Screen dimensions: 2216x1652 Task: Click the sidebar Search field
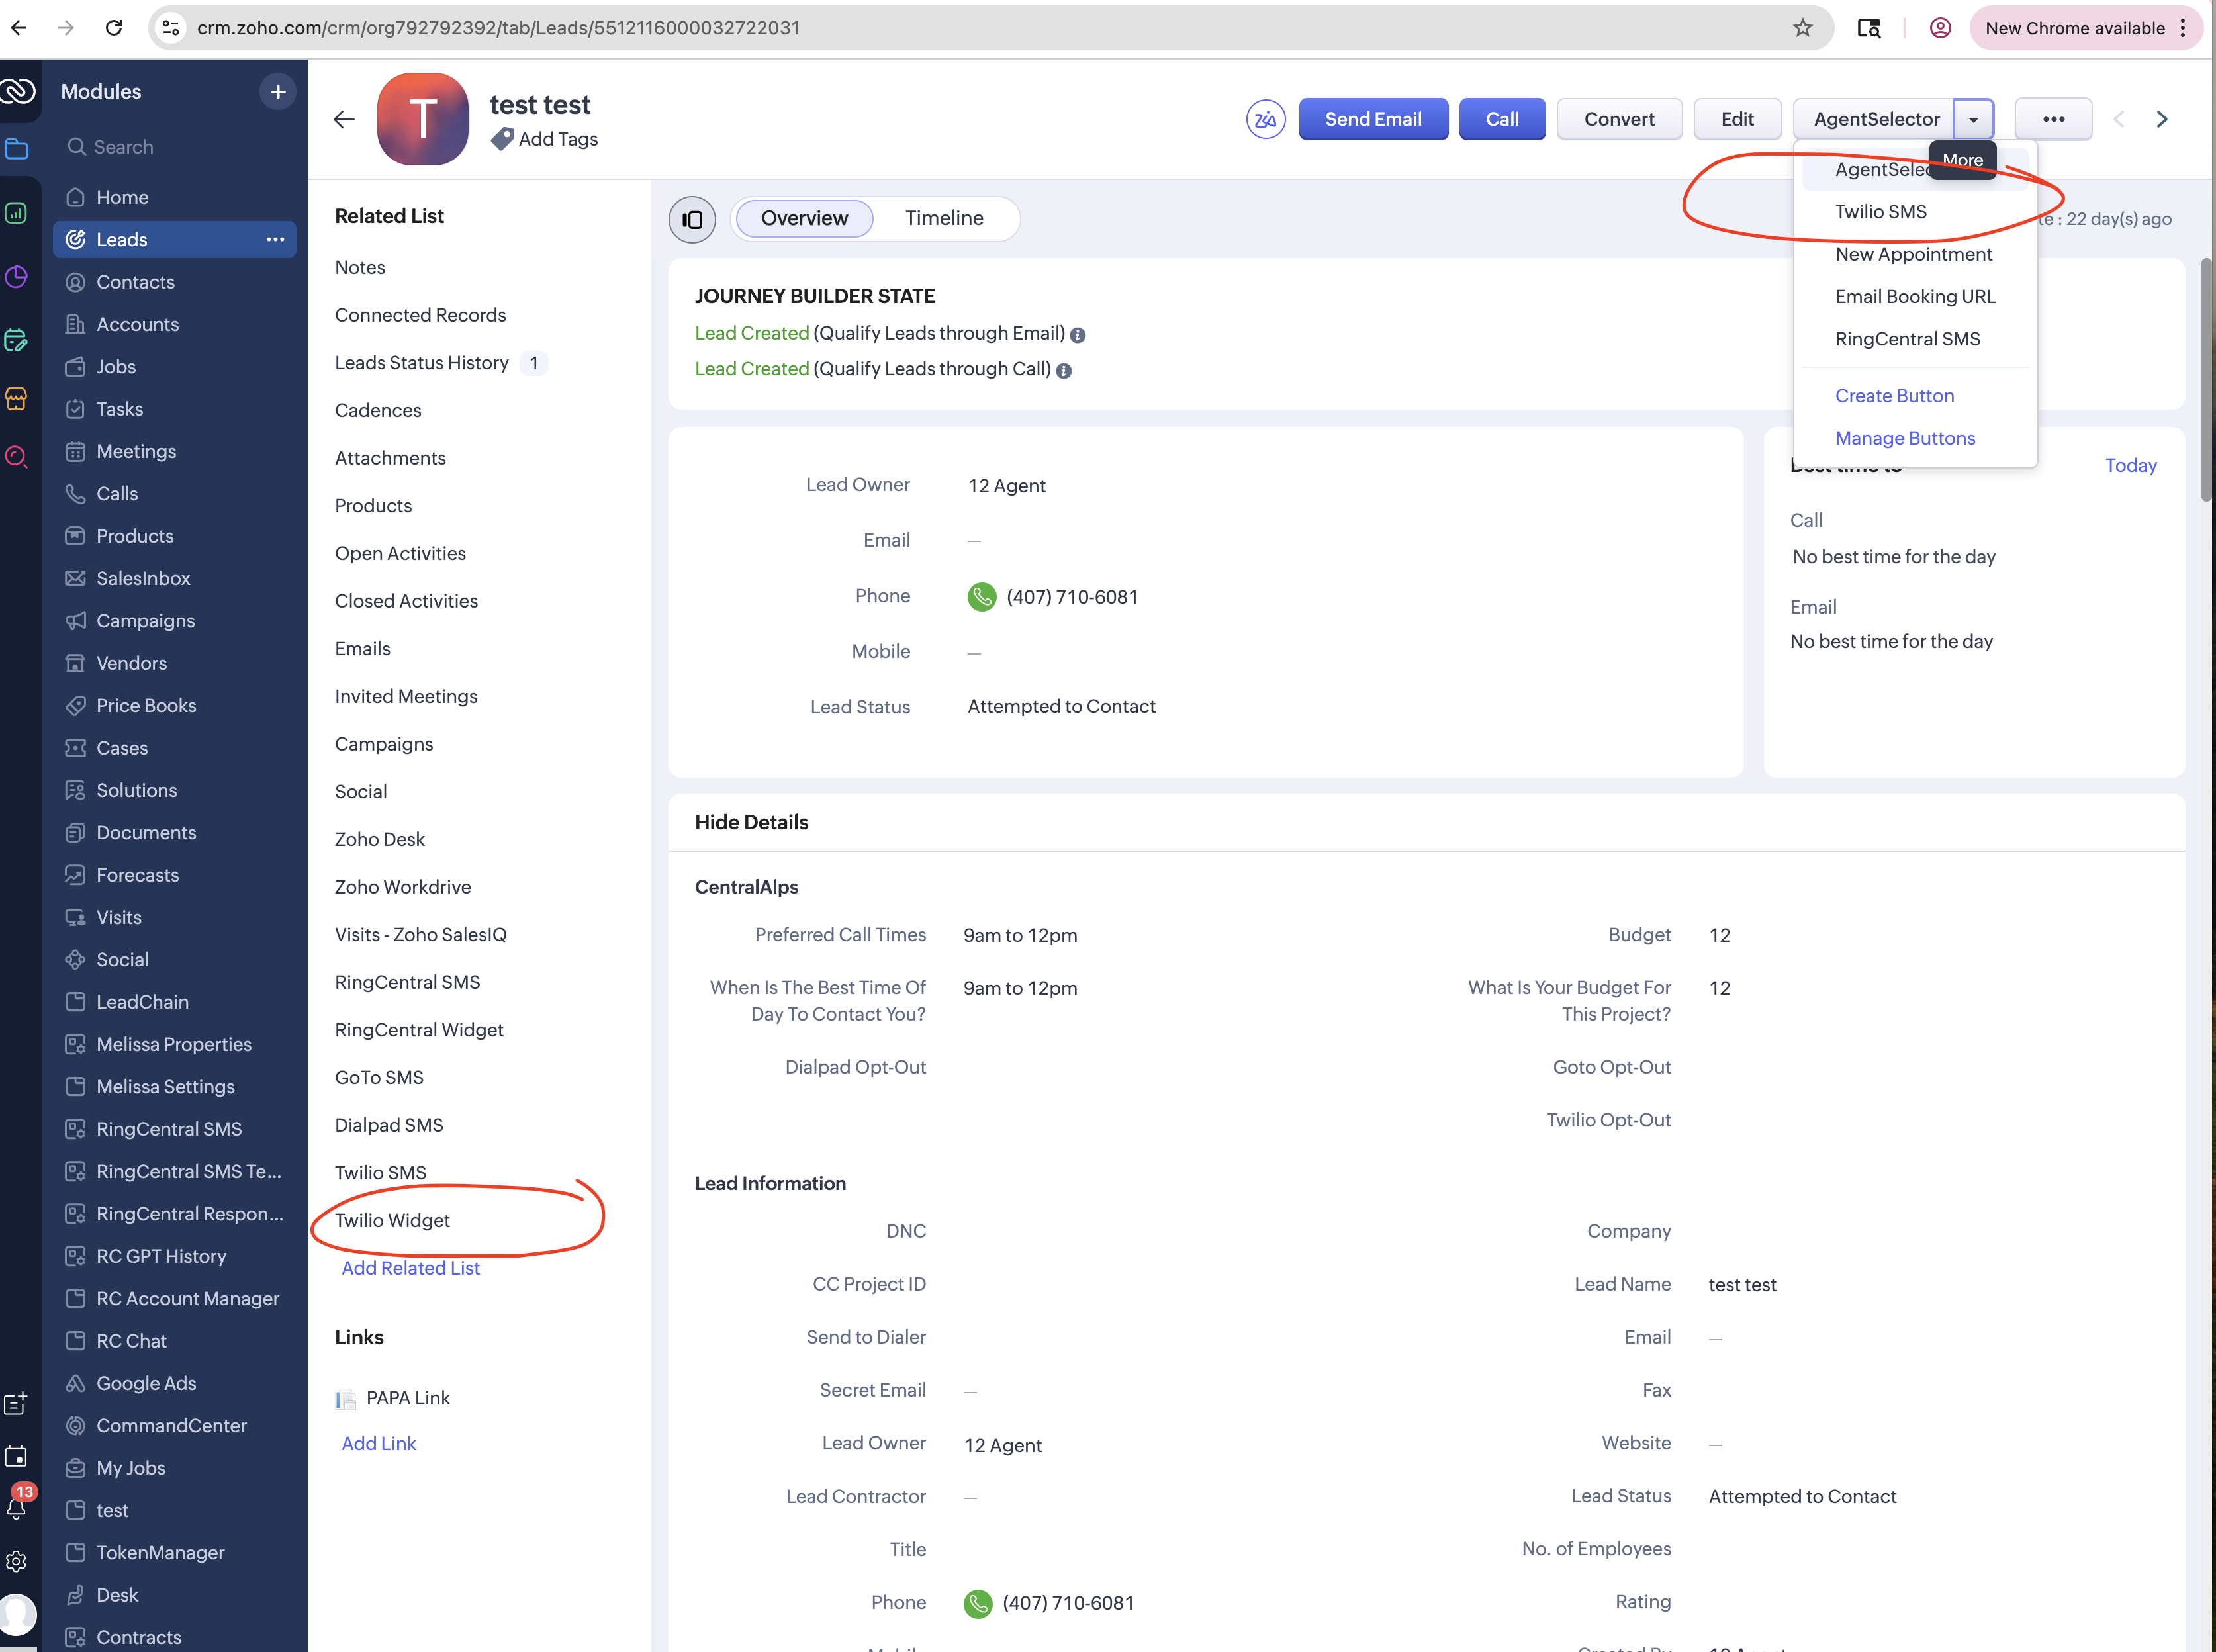[124, 147]
